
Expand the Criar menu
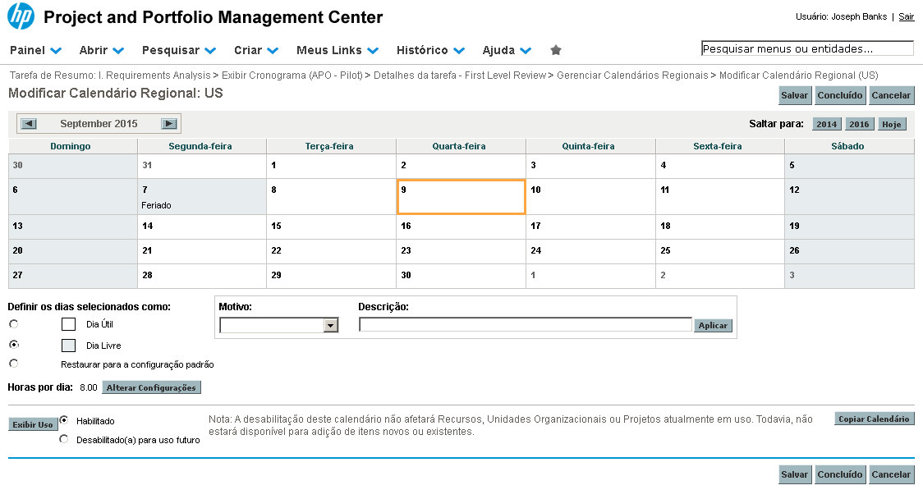click(x=255, y=50)
